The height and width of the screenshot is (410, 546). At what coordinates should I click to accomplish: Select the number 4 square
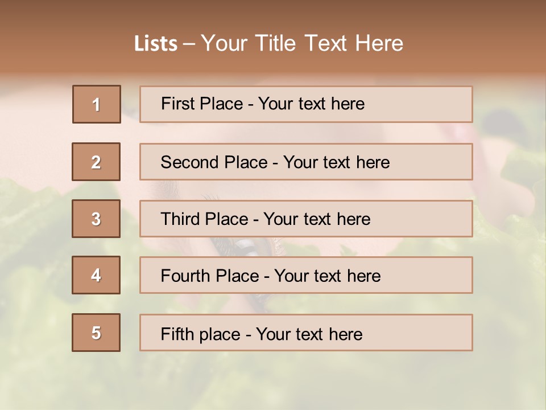point(96,275)
